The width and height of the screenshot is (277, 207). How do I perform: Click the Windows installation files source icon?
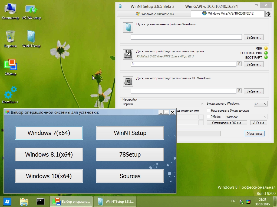(128, 28)
